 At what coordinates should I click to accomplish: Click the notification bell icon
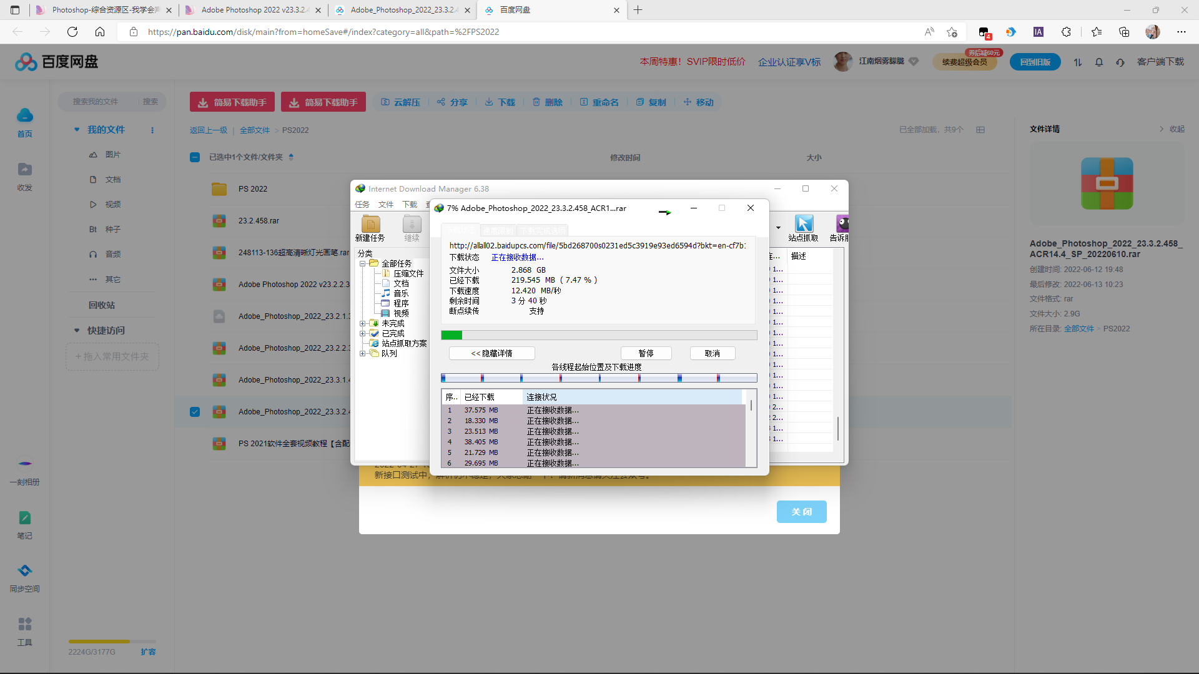[1099, 62]
